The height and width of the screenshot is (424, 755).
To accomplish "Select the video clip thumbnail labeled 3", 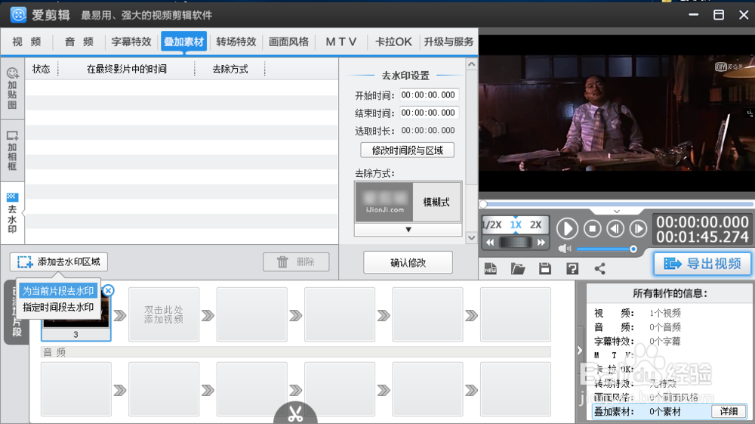I will pos(75,314).
